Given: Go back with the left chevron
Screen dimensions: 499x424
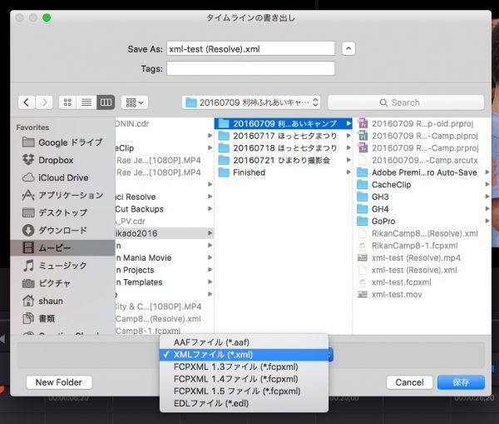Looking at the screenshot, I should coord(27,102).
